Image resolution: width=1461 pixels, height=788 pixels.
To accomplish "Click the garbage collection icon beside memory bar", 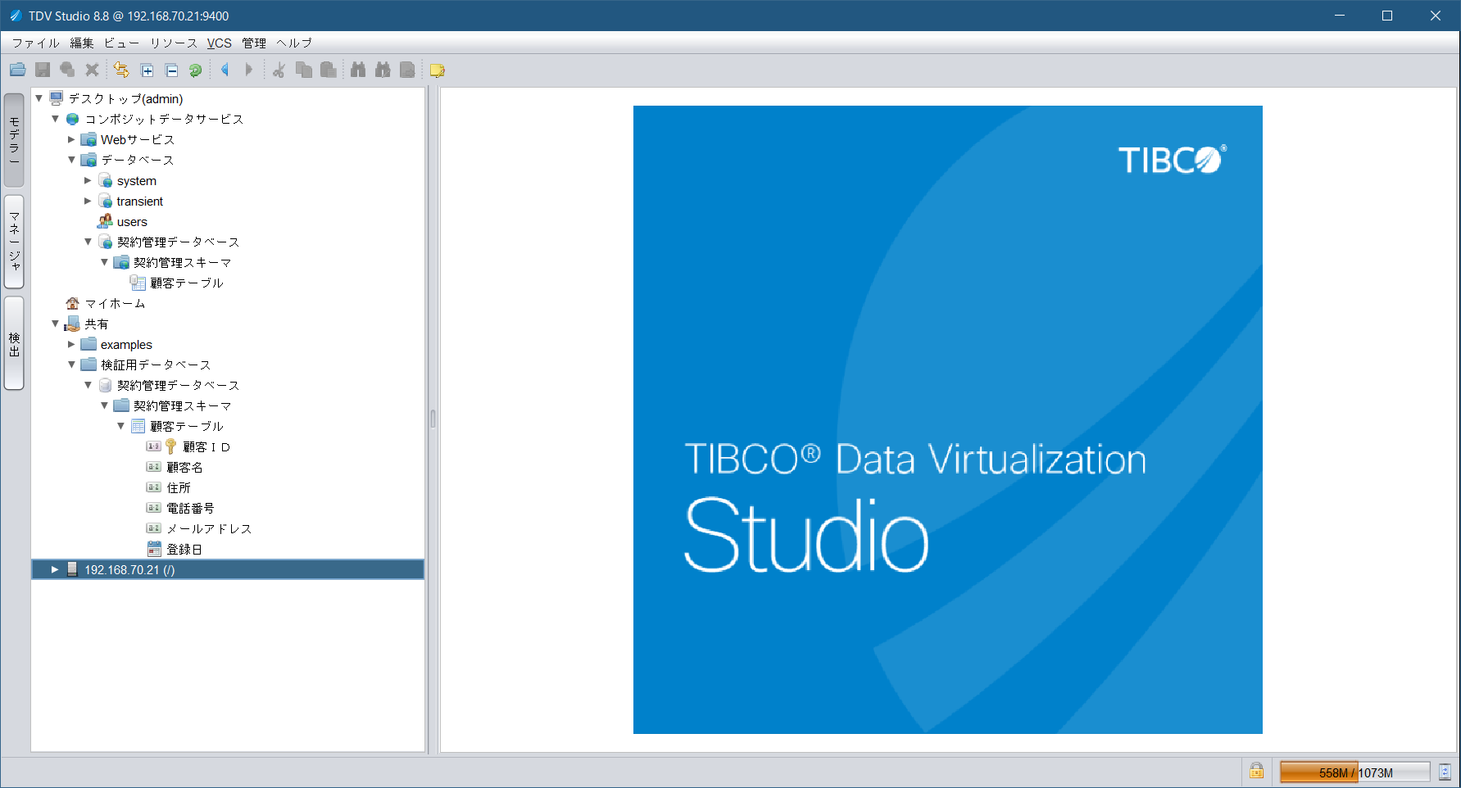I will pyautogui.click(x=1445, y=772).
